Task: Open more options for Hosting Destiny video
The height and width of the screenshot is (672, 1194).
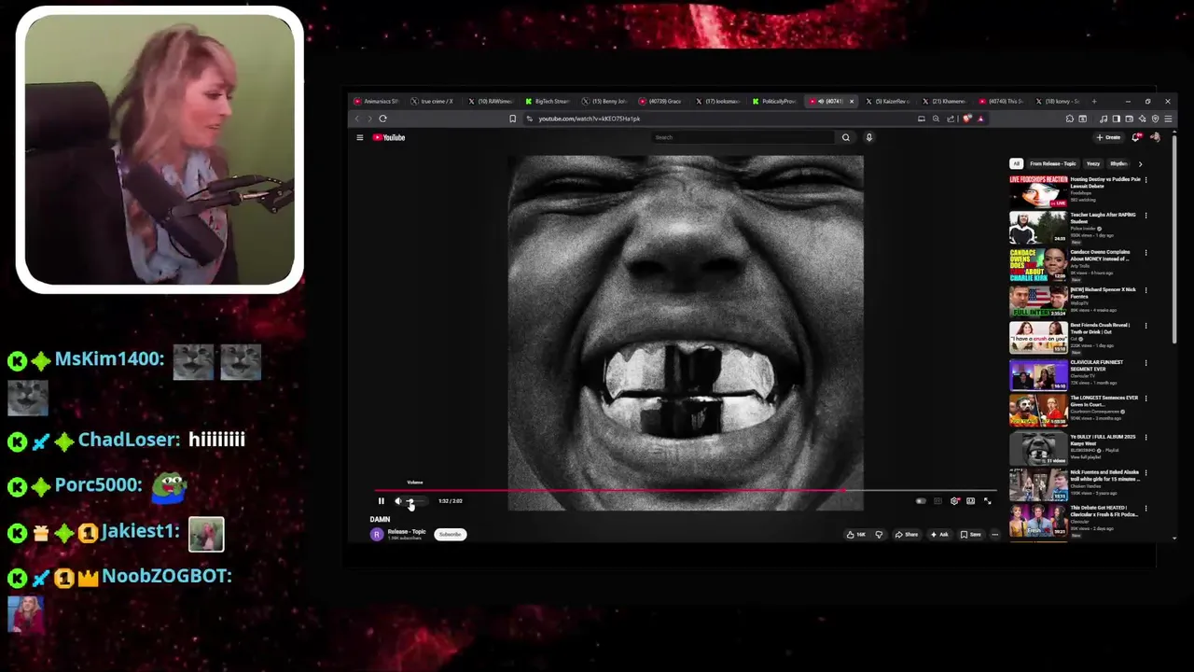Action: [1145, 179]
